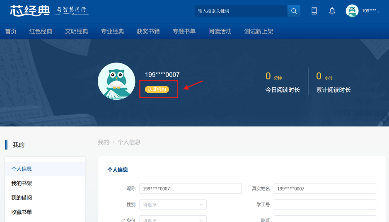Focus the search keyword input box

[241, 11]
